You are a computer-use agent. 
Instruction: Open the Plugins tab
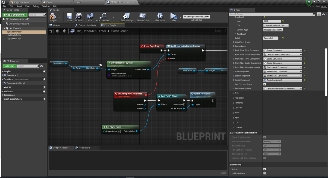pyautogui.click(x=49, y=2)
